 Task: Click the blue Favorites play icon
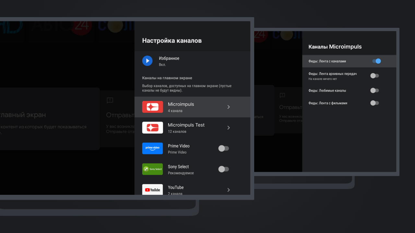147,61
